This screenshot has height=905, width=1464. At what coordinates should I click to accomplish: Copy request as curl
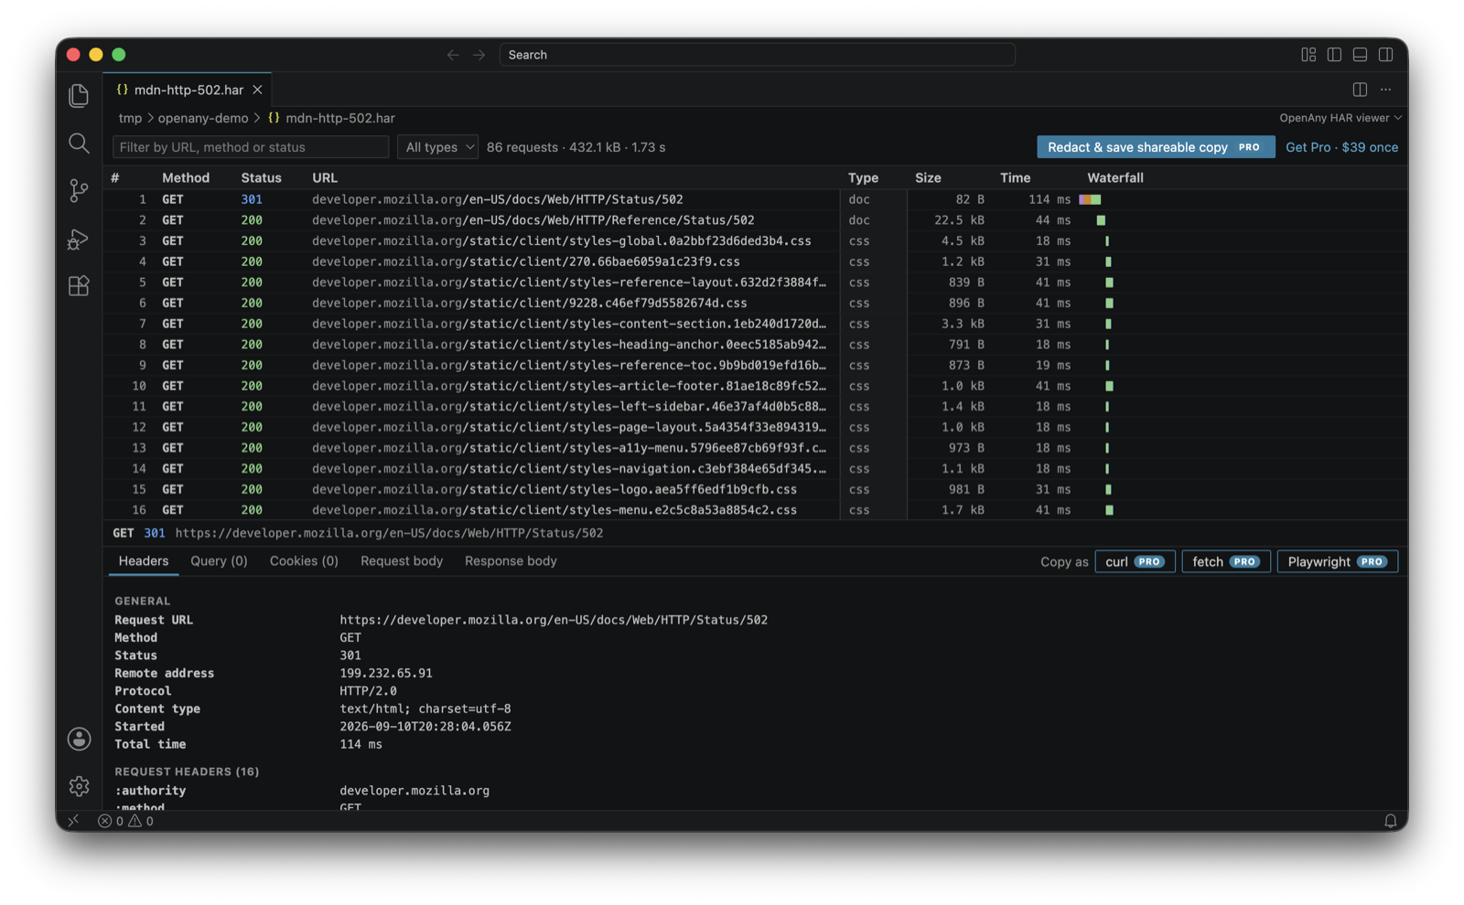(1135, 561)
